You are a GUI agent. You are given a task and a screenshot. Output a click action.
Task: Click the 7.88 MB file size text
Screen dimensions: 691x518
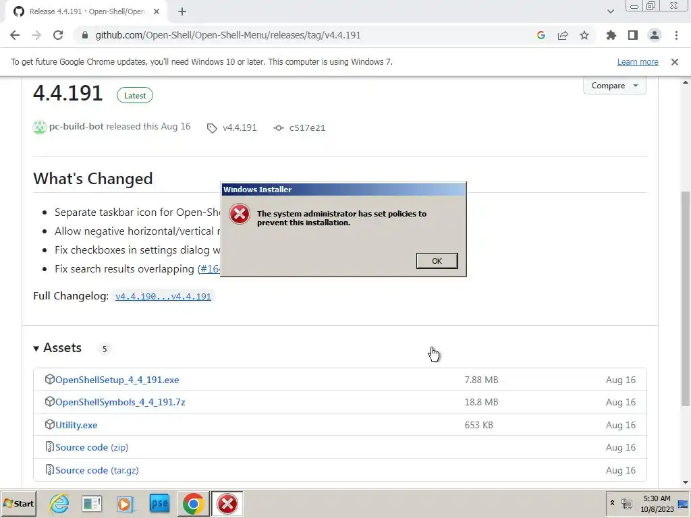[x=481, y=380]
